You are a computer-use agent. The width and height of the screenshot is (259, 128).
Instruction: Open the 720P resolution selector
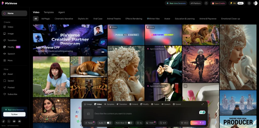151,123
